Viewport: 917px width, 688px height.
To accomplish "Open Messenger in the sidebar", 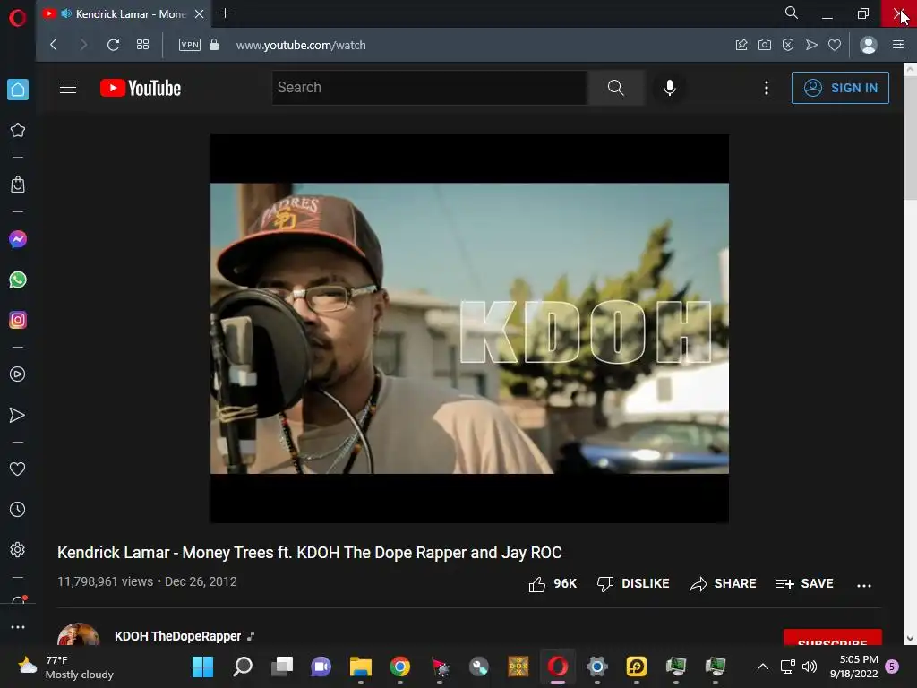I will [18, 239].
